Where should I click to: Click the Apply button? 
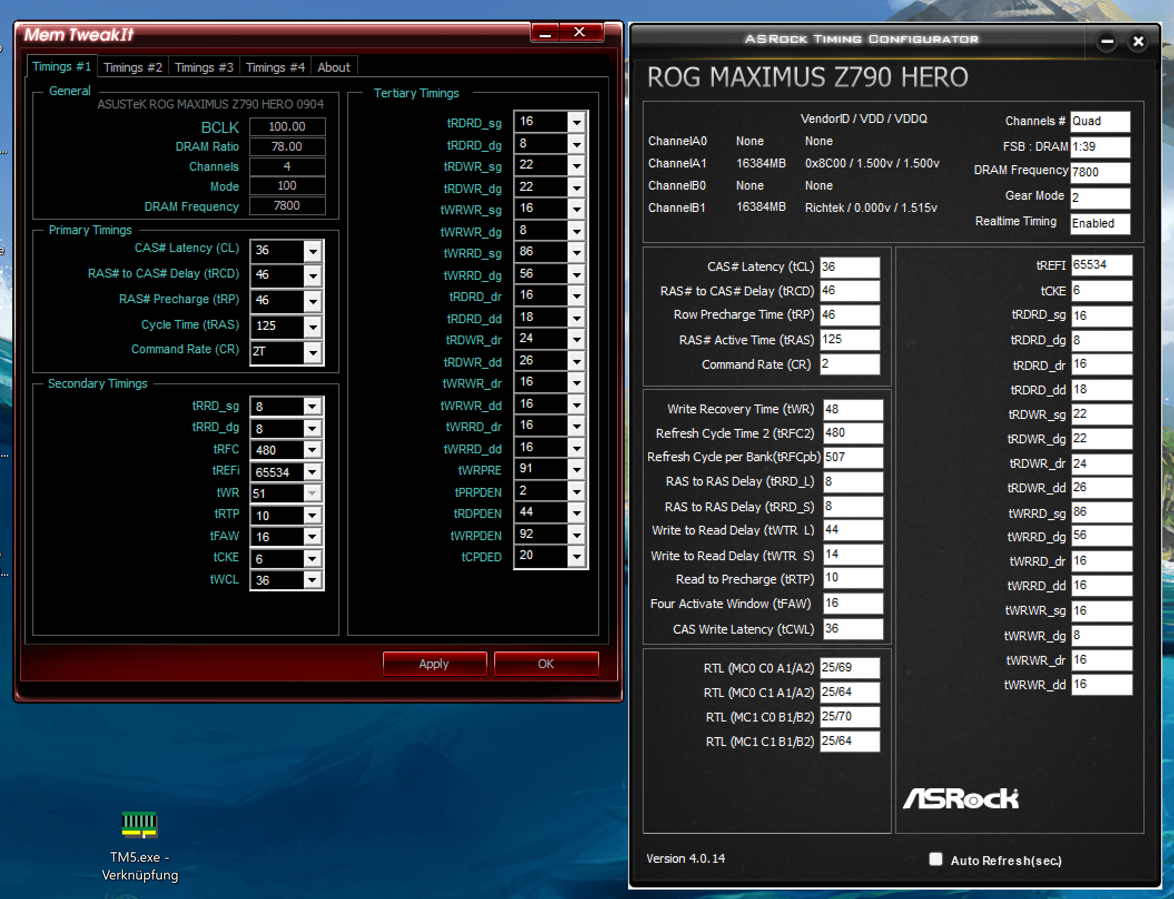coord(434,664)
